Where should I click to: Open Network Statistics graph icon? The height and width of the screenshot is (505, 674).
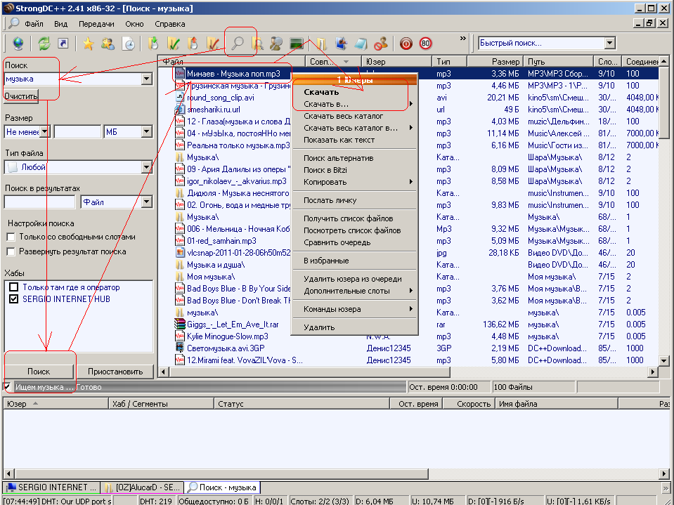pos(296,43)
